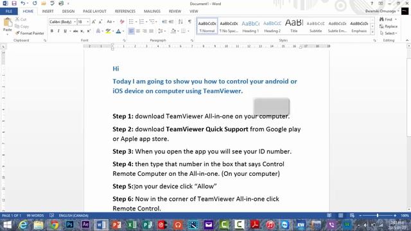Open the highlight color dropdown arrow
The width and height of the screenshot is (411, 231).
pyautogui.click(x=113, y=31)
